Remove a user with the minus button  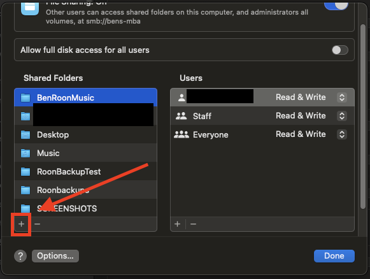193,224
